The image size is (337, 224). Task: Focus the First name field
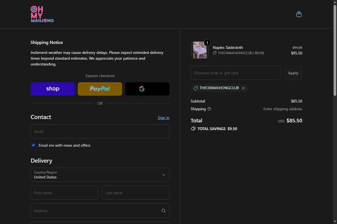[64, 193]
